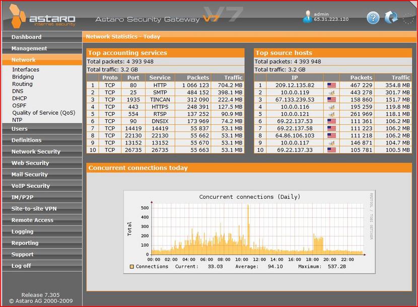Click the Service column header
The width and height of the screenshot is (418, 307).
160,78
